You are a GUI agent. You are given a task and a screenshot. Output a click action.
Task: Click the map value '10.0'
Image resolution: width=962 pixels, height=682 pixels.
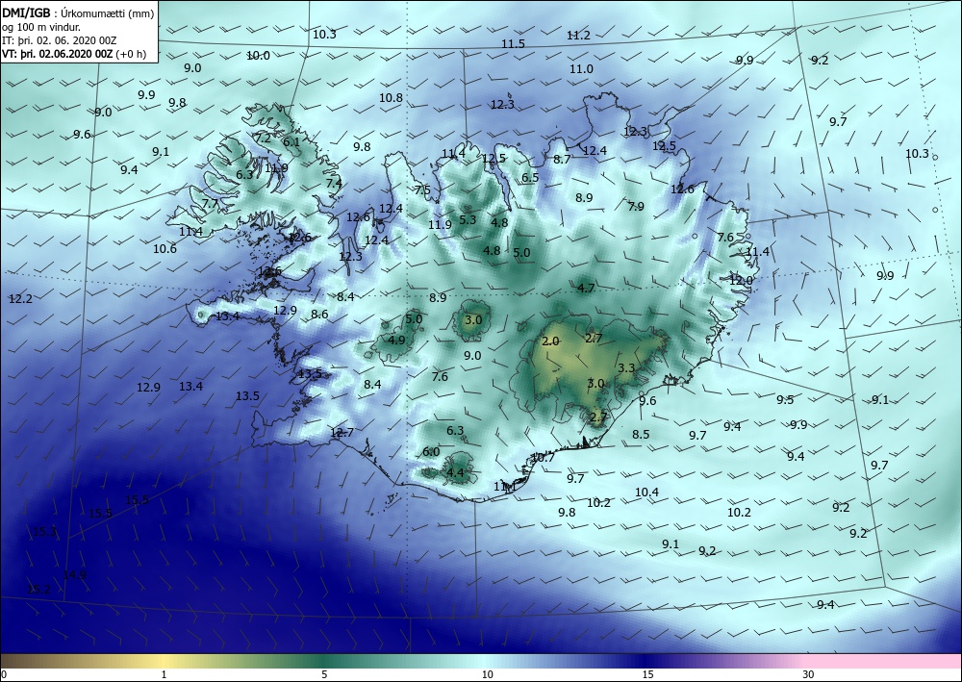tap(258, 56)
